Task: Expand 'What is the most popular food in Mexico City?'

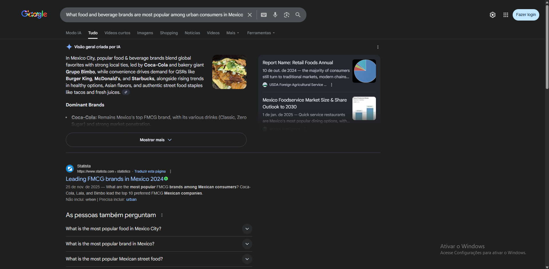Action: tap(247, 229)
